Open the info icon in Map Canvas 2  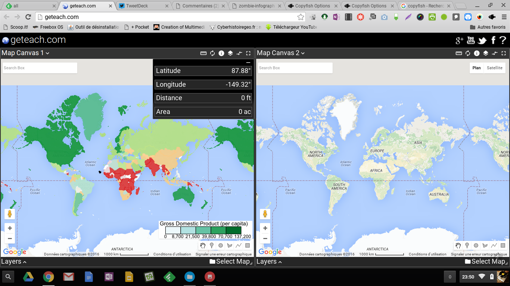tap(477, 53)
